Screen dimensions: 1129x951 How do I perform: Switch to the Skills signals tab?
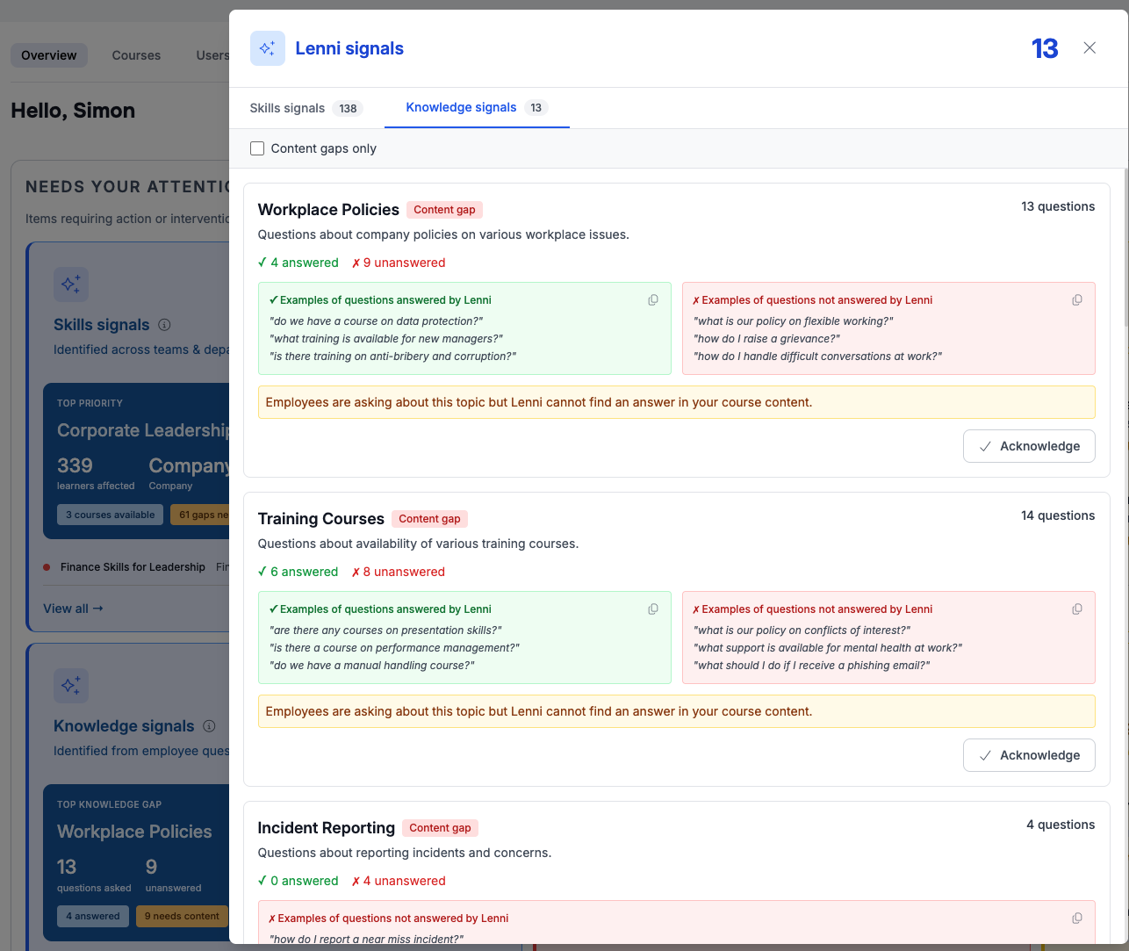286,107
